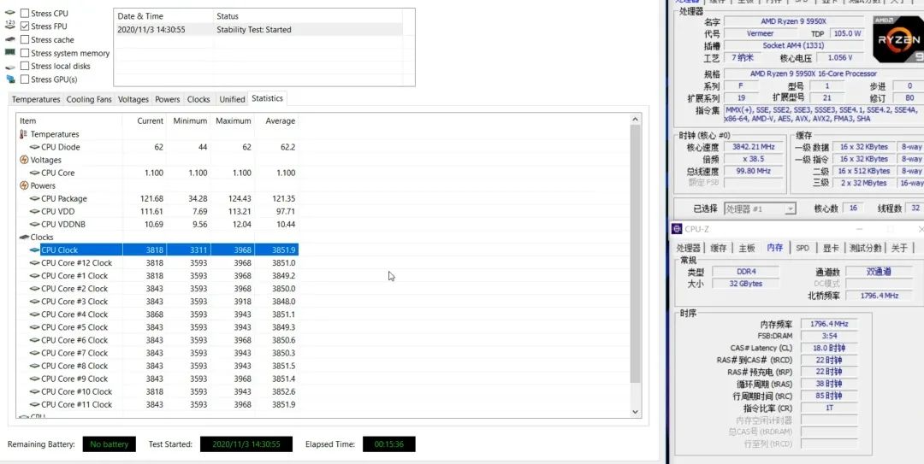Select the CPU Core #7 Clock row
Viewport: 924px width, 464px height.
tap(158, 353)
